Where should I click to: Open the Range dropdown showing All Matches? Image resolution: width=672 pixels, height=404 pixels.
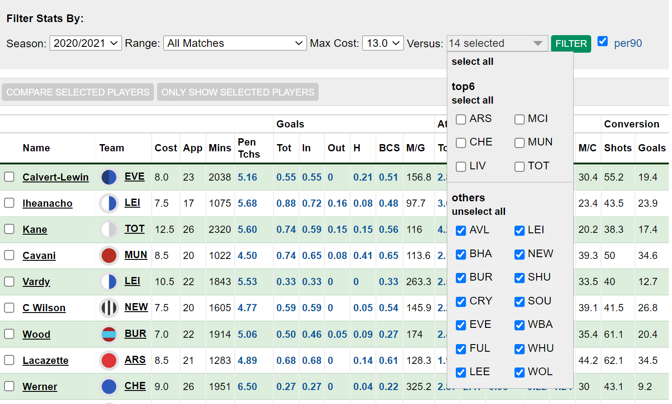point(234,43)
